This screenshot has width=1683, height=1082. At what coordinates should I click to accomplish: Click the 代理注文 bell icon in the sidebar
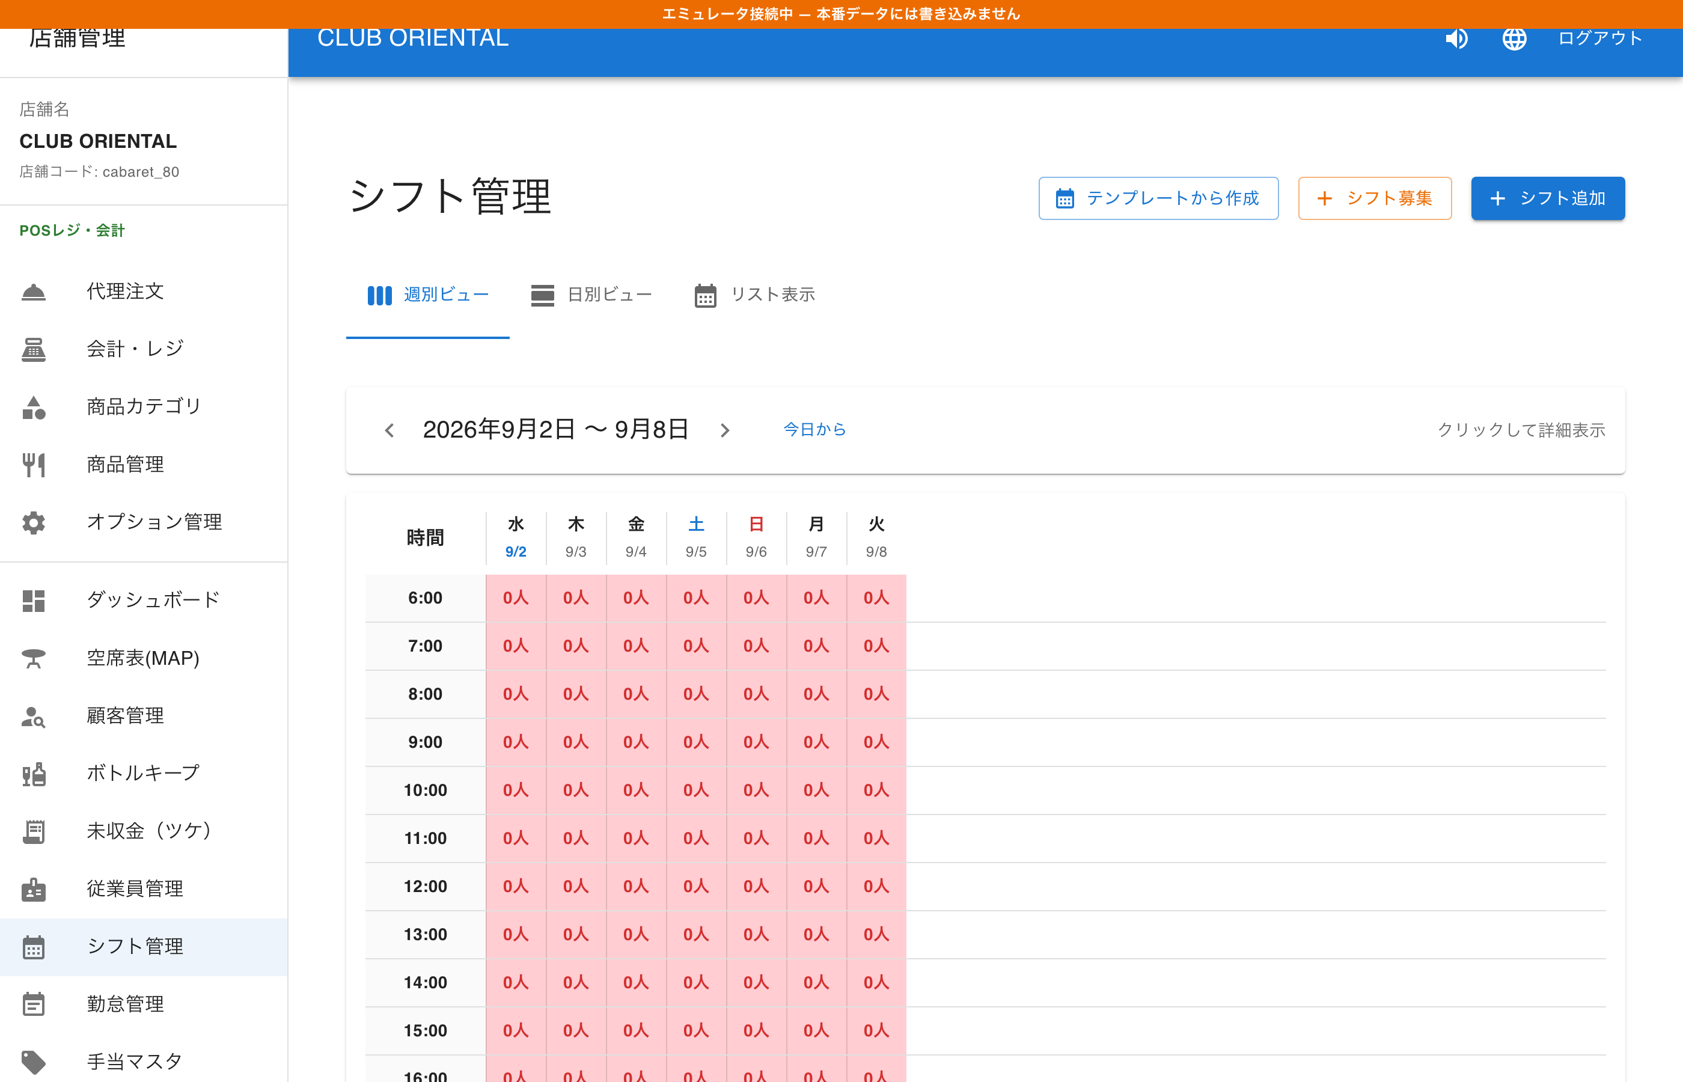click(x=34, y=292)
